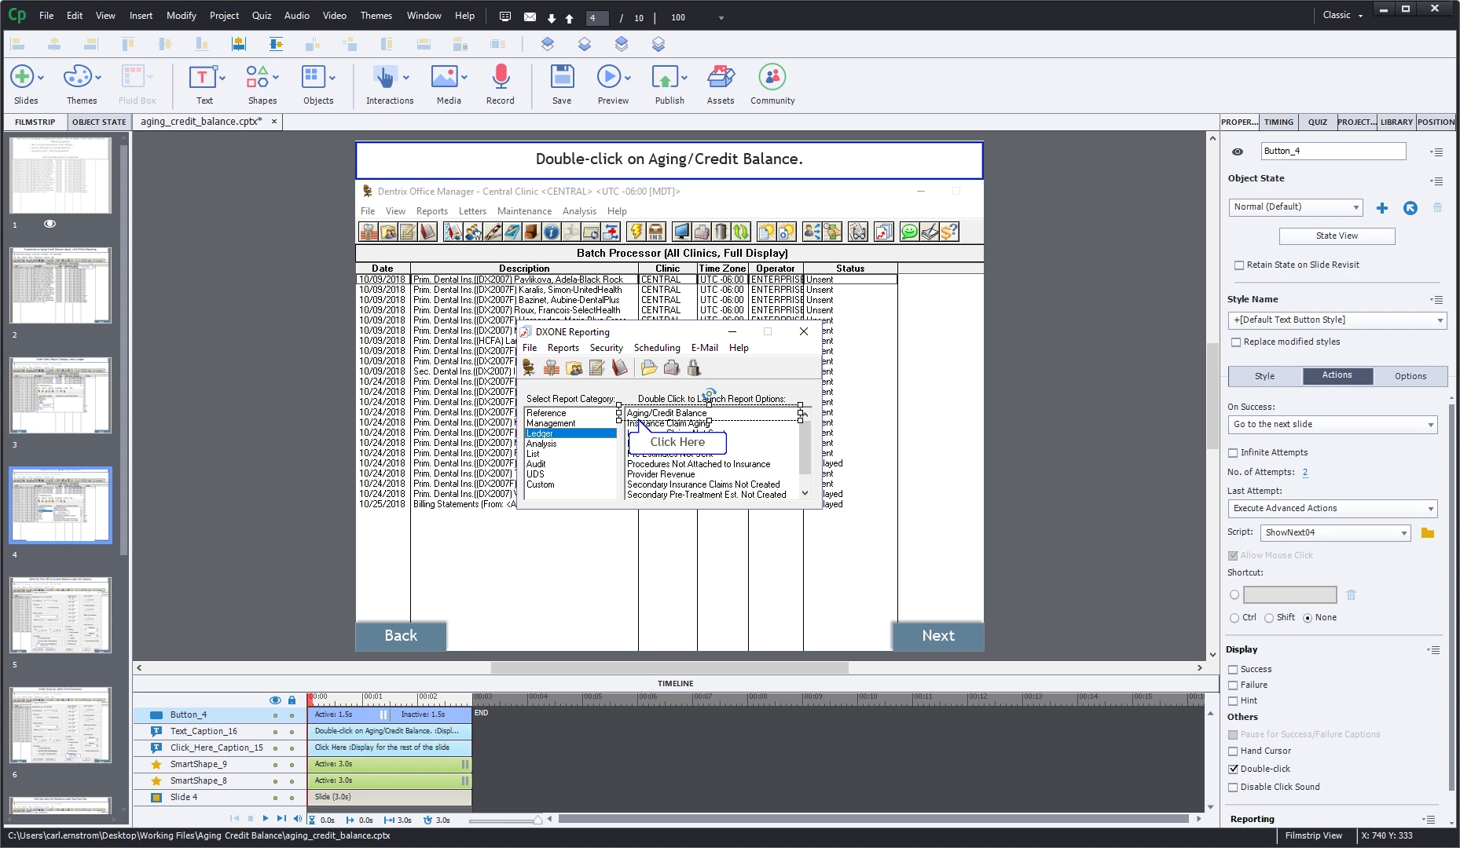Delete the shortcut with trash icon
The width and height of the screenshot is (1460, 848).
click(x=1351, y=595)
